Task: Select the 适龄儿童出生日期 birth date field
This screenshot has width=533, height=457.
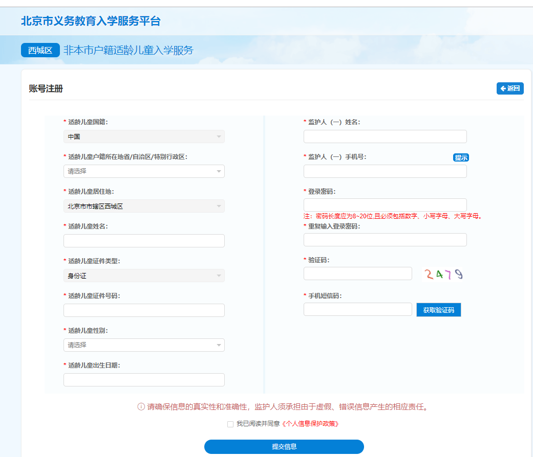Action: (144, 379)
